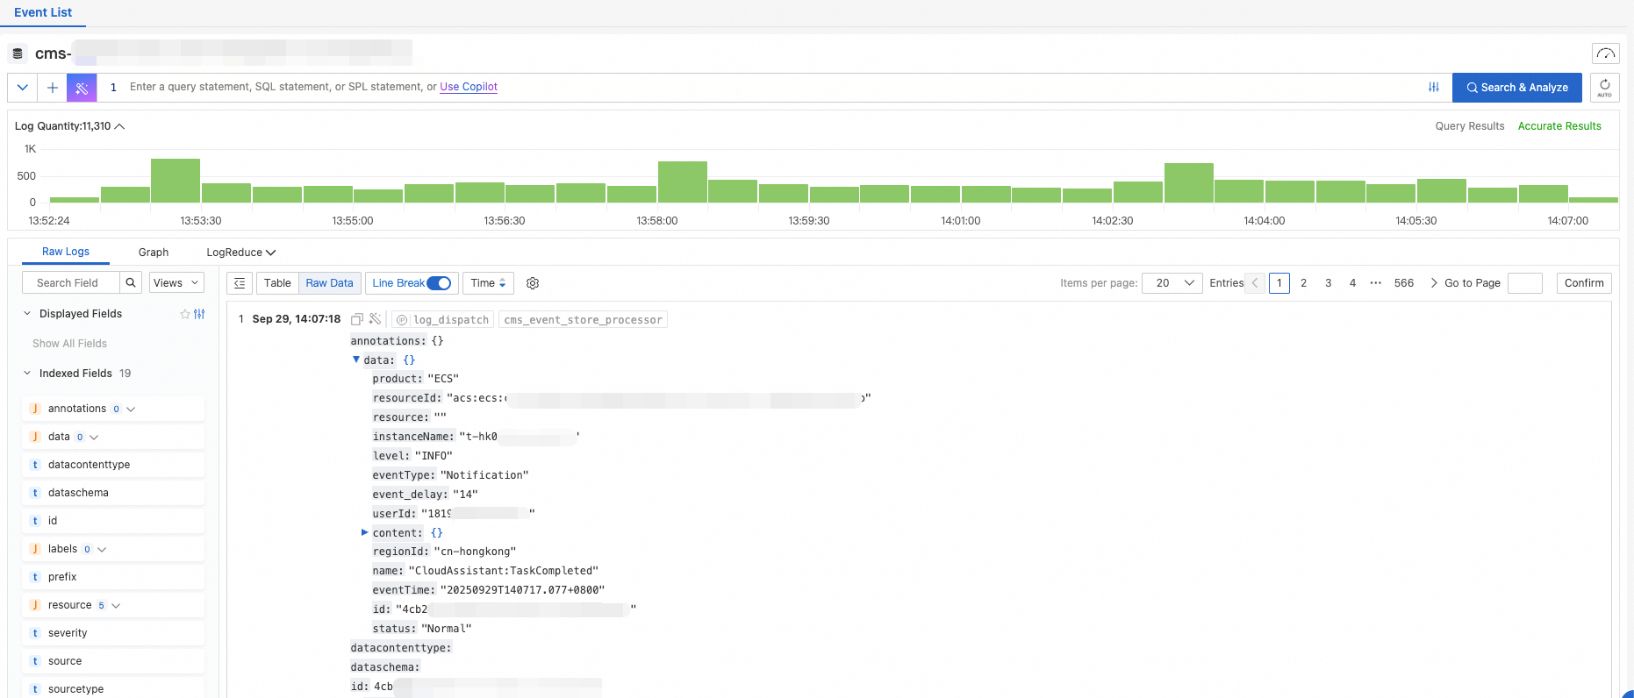Switch to Table display mode
The image size is (1634, 698).
tap(277, 283)
